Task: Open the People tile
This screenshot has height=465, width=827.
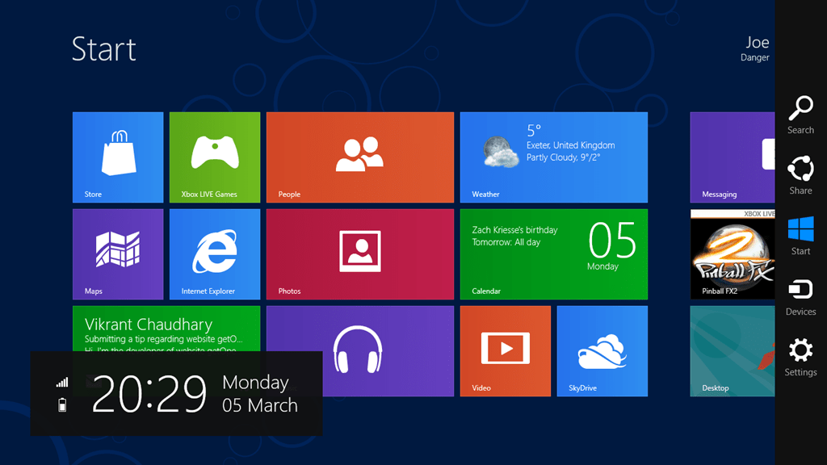Action: point(359,157)
